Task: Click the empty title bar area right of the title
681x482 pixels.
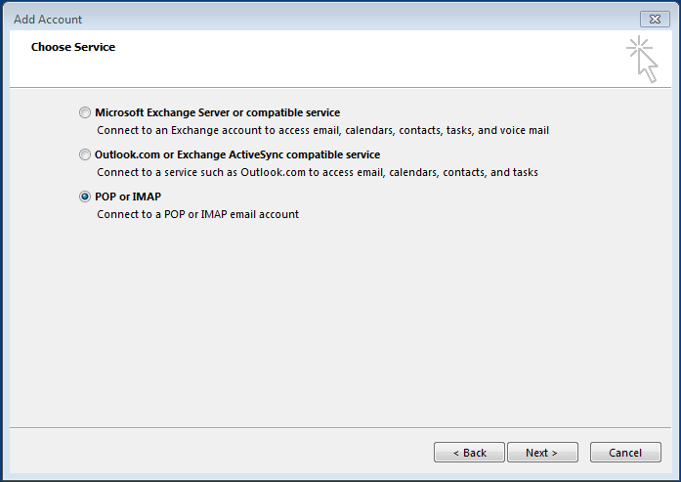Action: click(x=342, y=19)
